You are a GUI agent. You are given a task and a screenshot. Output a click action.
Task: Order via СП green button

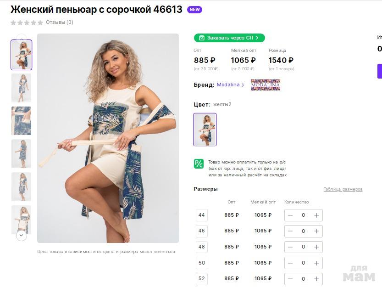[229, 38]
